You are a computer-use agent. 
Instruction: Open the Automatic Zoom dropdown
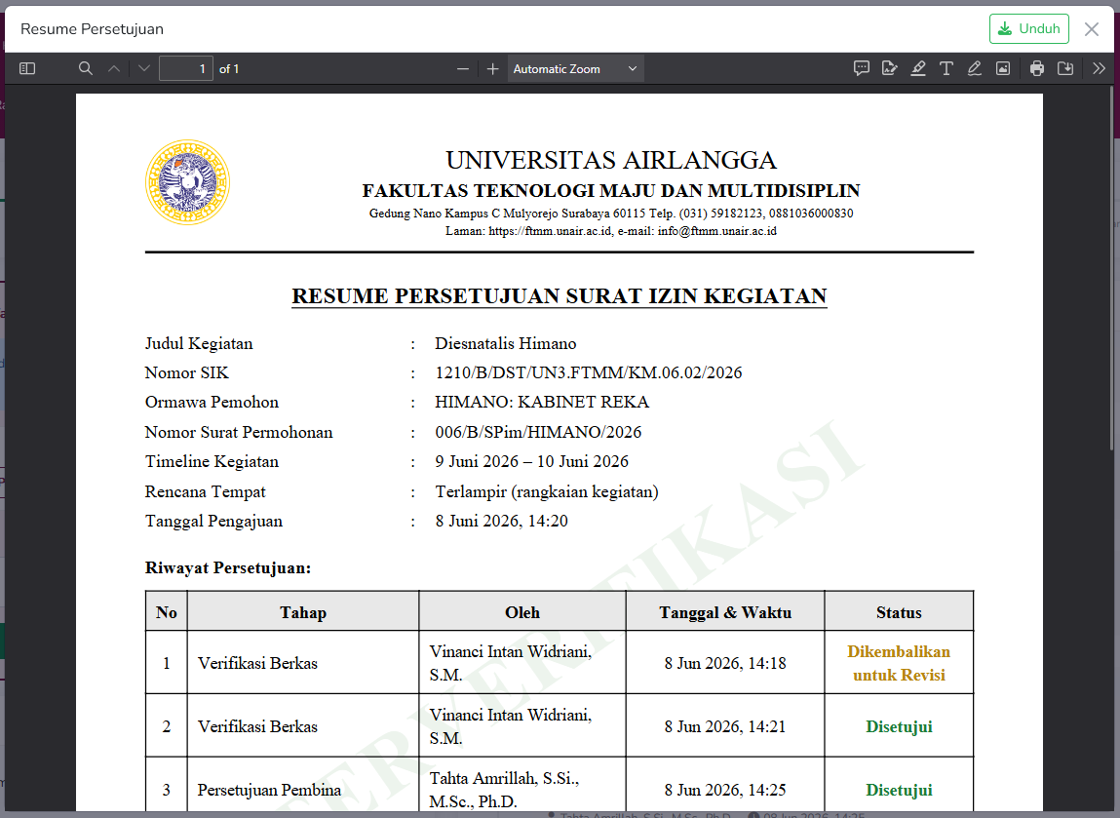coord(576,68)
